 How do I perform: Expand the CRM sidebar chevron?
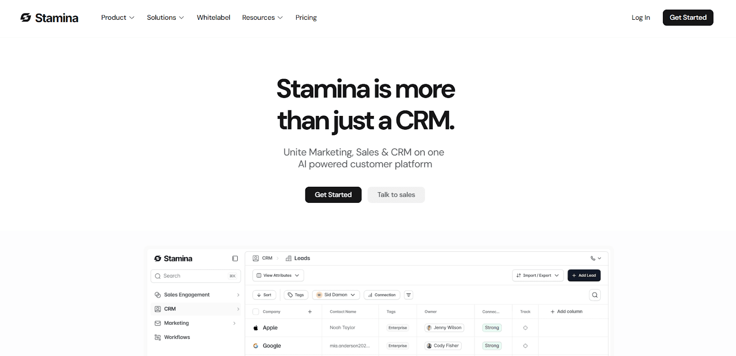[238, 309]
